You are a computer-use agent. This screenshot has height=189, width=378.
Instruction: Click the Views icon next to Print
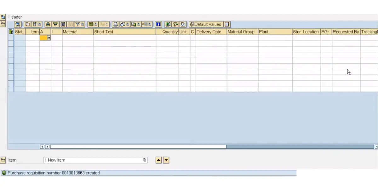[123, 24]
